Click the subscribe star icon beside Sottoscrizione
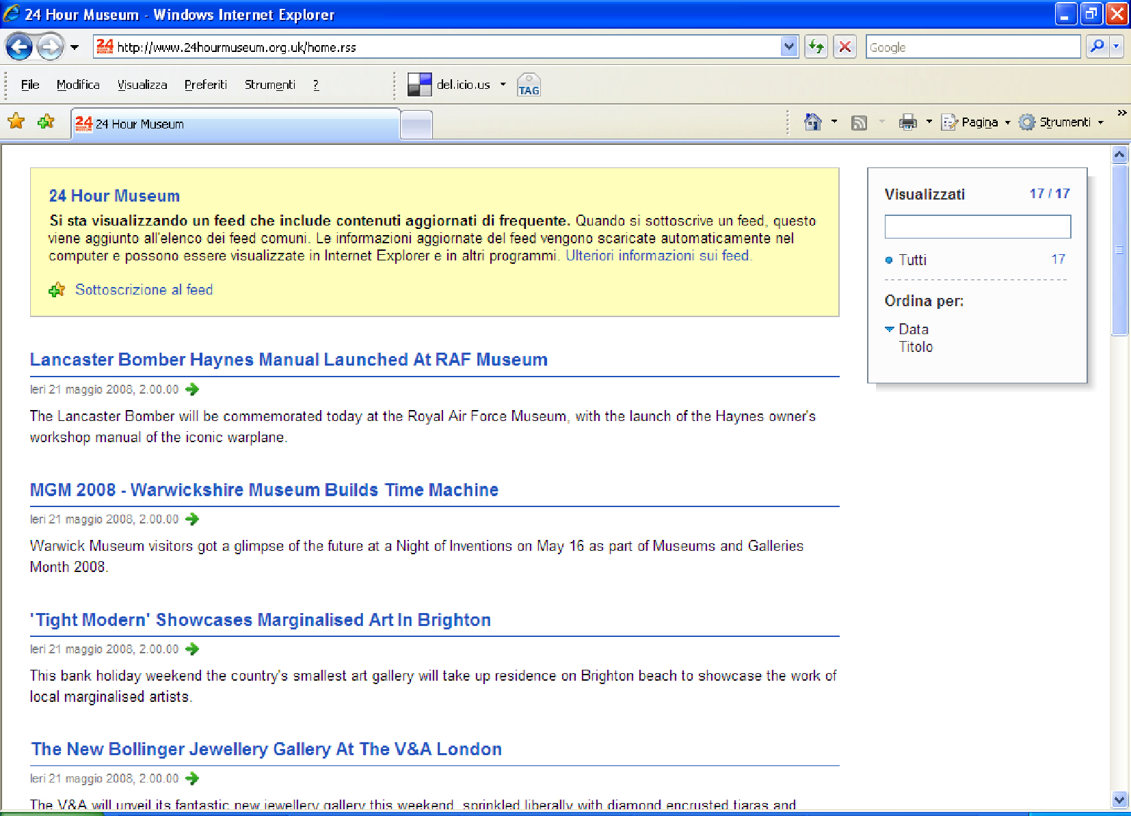Screen dimensions: 1131x816 click(x=57, y=290)
